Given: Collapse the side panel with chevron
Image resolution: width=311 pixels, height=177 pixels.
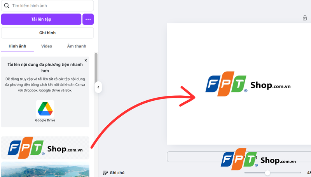Looking at the screenshot, I should 98,87.
